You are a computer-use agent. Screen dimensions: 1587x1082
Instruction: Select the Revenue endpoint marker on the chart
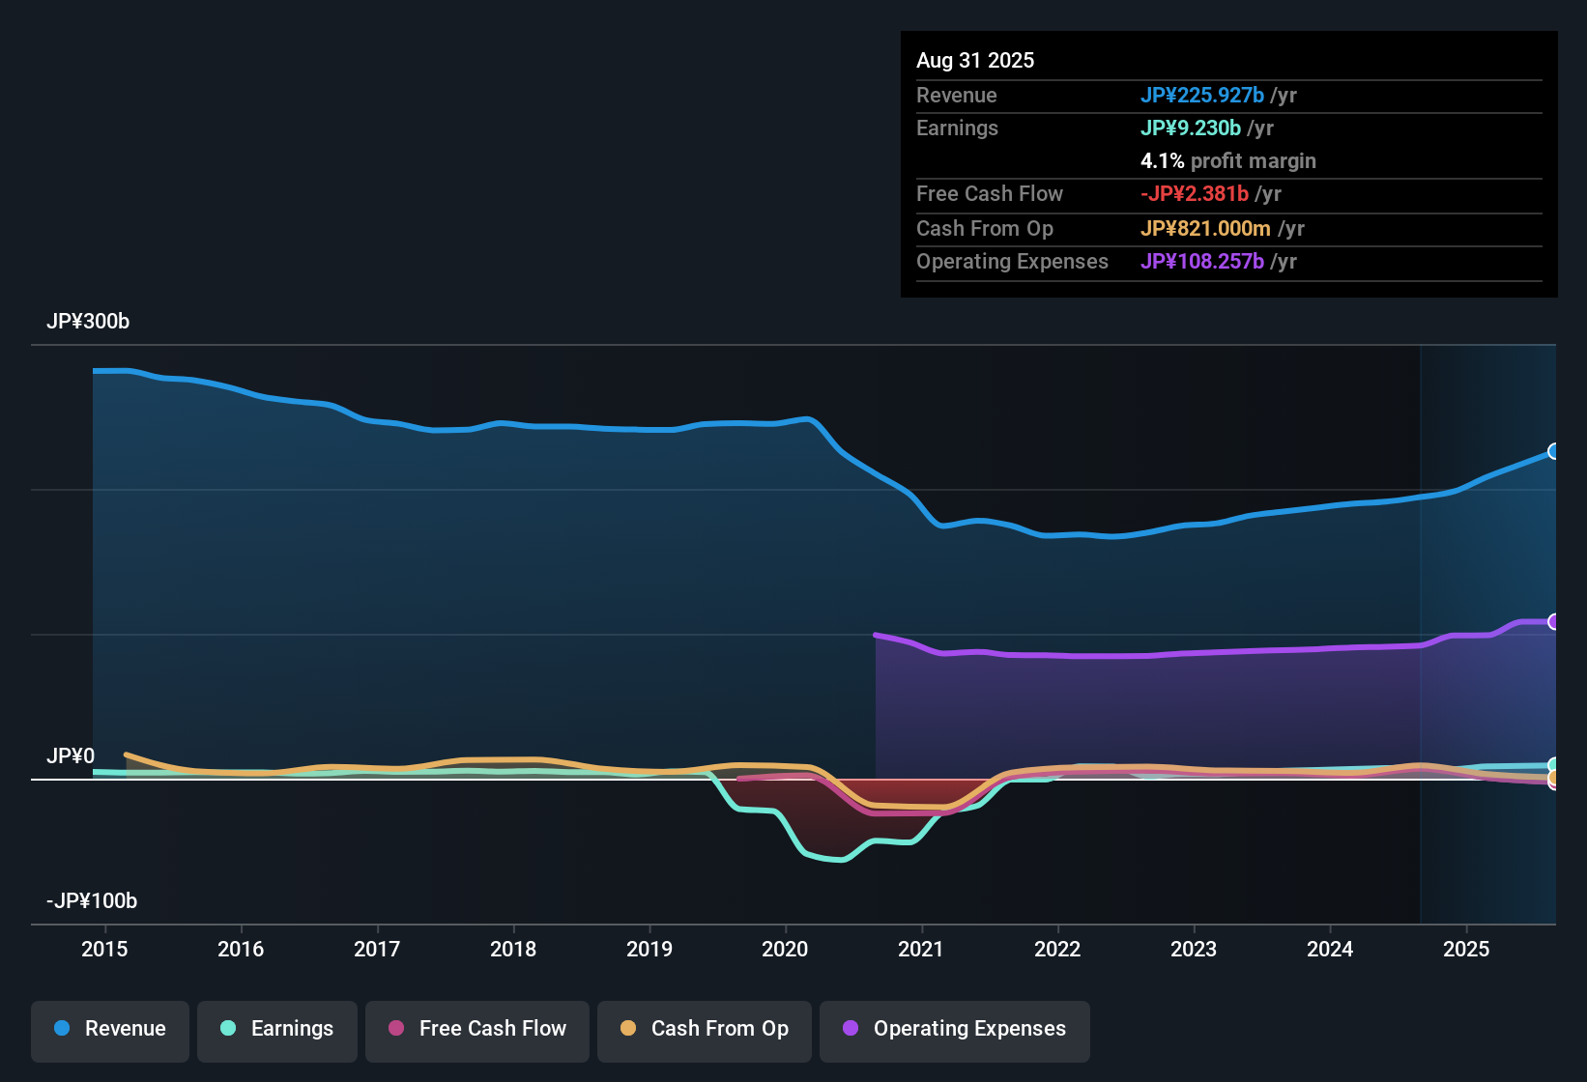click(1554, 451)
